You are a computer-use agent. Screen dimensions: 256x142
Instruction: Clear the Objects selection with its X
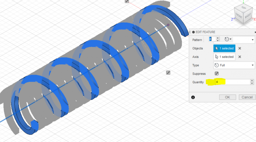coord(240,48)
